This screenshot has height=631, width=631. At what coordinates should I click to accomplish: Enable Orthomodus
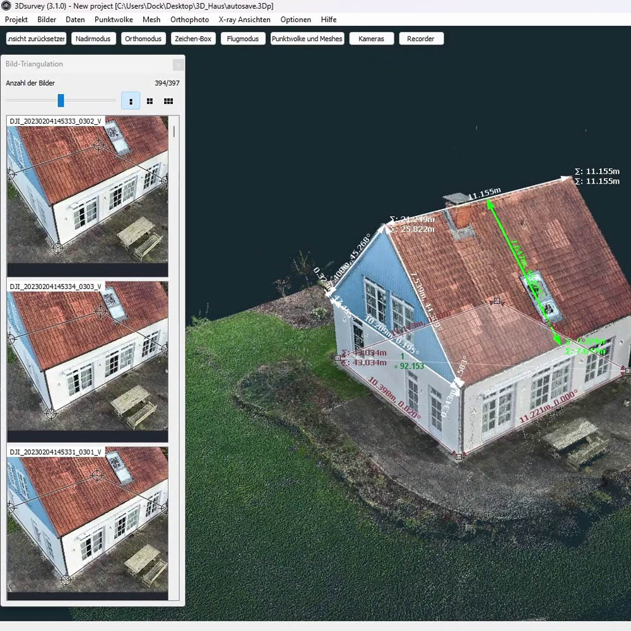point(143,38)
